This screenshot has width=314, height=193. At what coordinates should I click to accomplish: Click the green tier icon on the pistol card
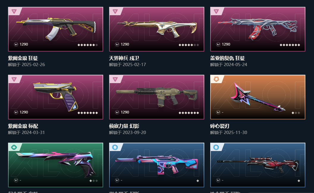[x=14, y=147]
